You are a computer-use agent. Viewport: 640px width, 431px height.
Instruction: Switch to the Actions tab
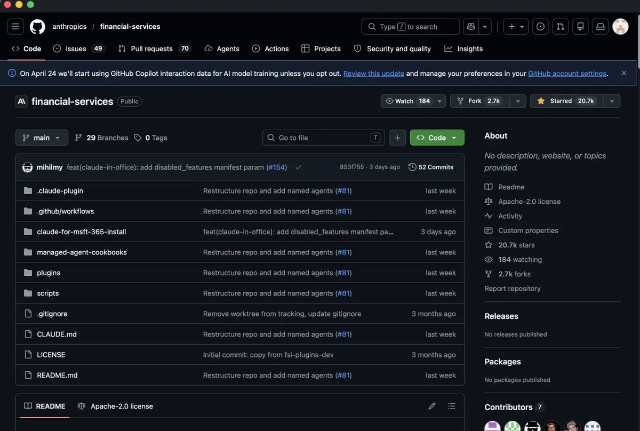coord(270,49)
